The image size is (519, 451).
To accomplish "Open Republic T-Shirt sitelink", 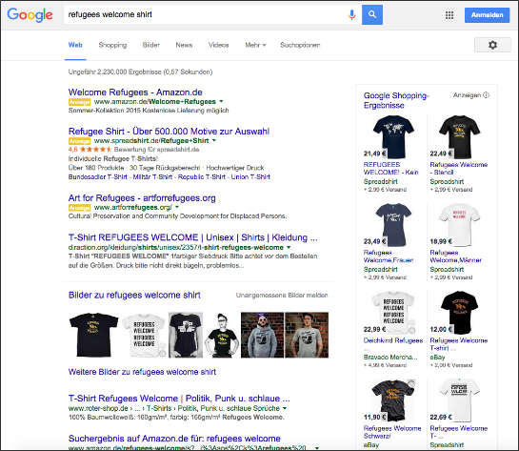I will pos(202,177).
